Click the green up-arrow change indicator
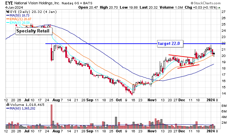 (x=219, y=8)
